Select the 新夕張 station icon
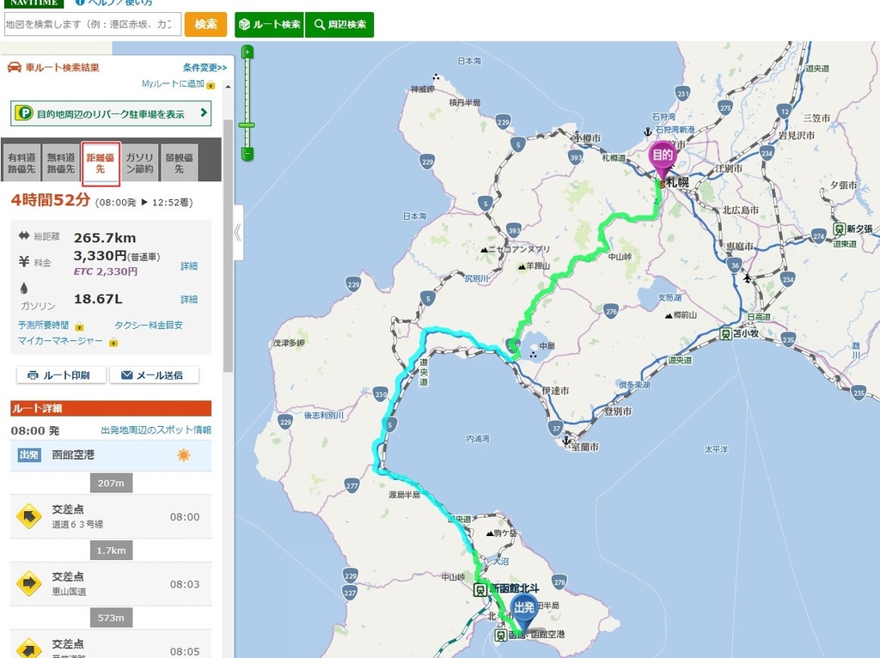The height and width of the screenshot is (658, 880). click(839, 228)
